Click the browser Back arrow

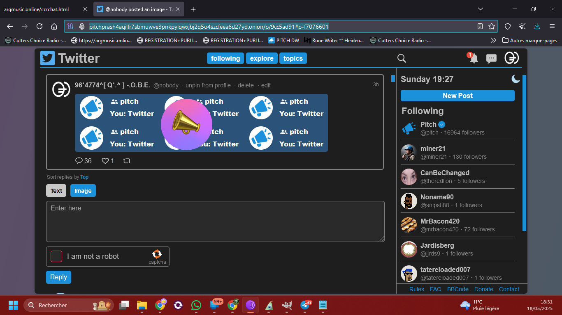pos(10,26)
